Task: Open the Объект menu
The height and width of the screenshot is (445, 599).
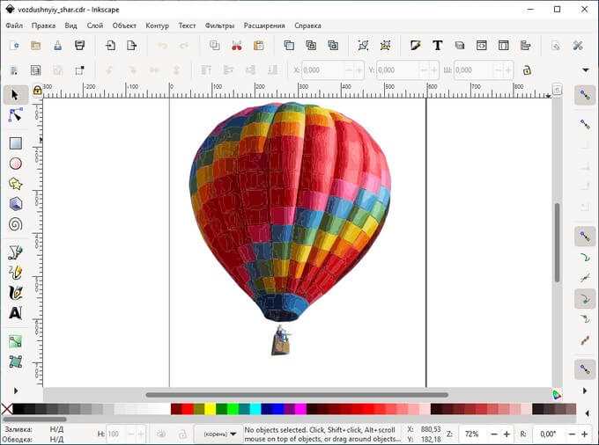Action: click(124, 26)
